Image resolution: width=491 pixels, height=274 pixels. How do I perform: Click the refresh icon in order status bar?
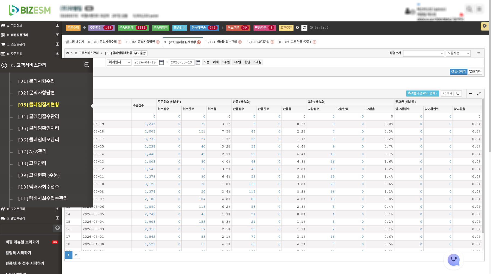[304, 28]
